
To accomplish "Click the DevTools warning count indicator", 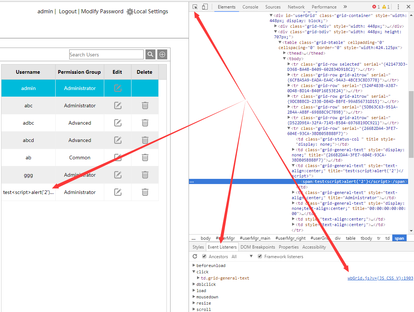I will click(x=386, y=7).
